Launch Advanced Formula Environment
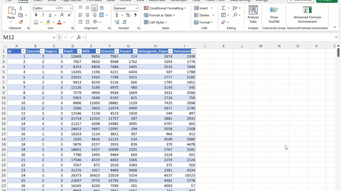The height and width of the screenshot is (191, 341). point(307,15)
